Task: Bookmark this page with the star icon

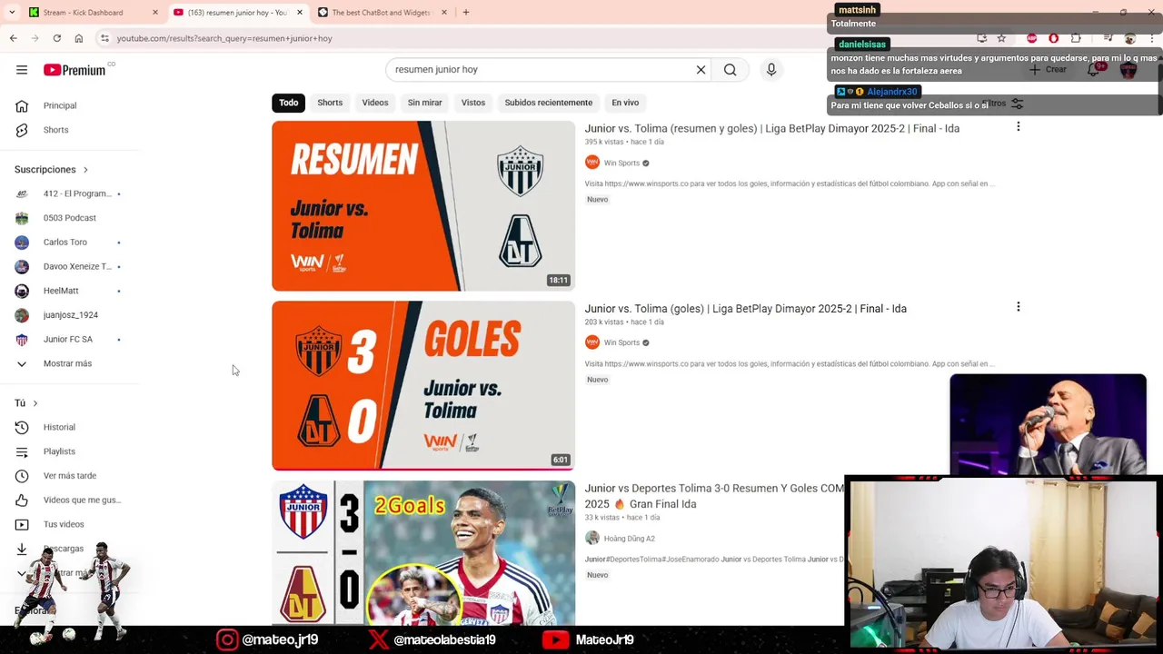Action: (1001, 38)
